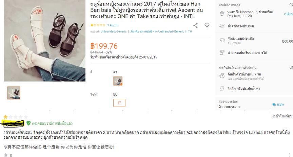Change the delivery address link
The image size is (293, 157).
pos(289,14)
